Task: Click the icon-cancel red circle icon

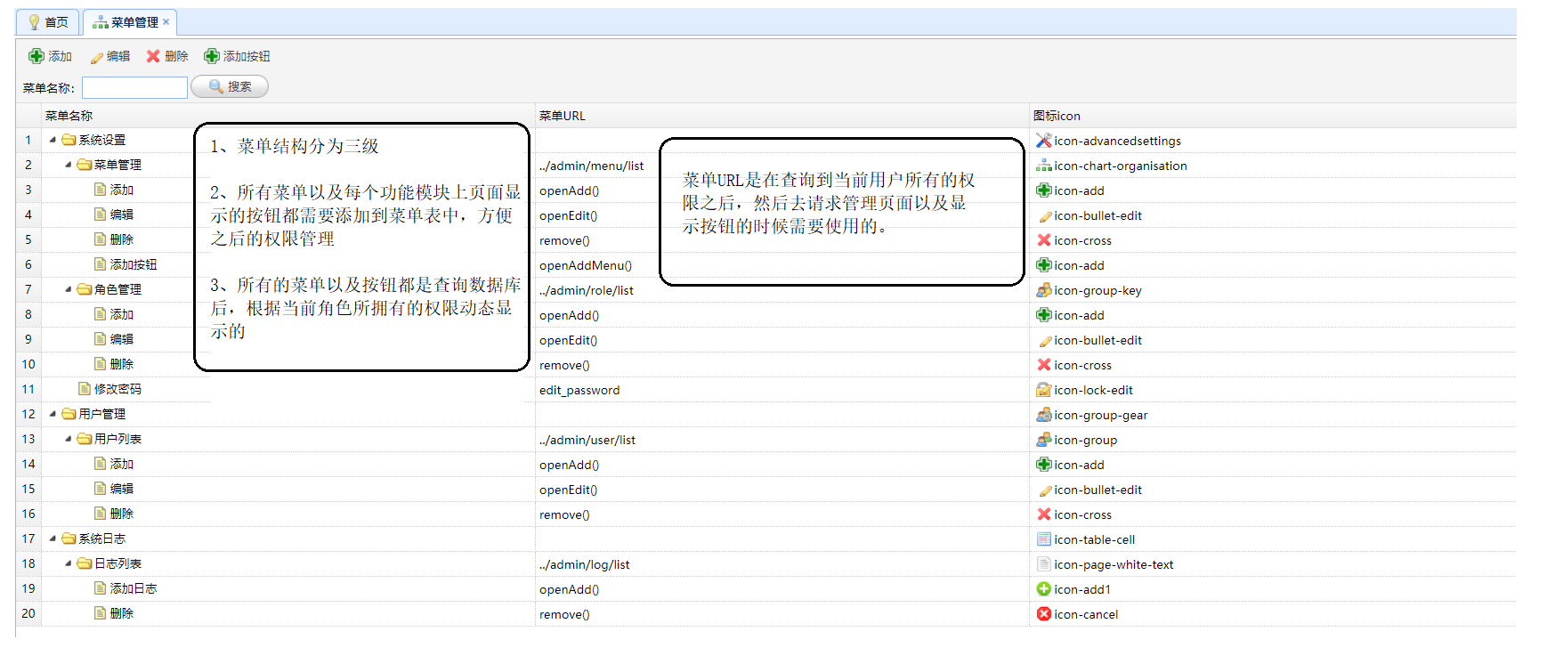Action: (1044, 614)
